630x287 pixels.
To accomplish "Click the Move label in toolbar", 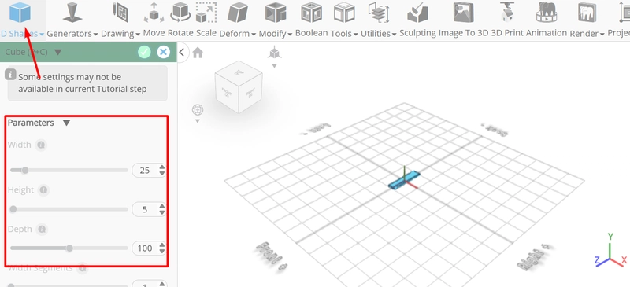I will click(154, 33).
